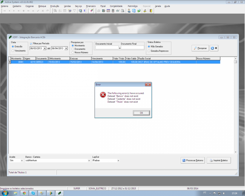Click the Vencimento column header in grid
This screenshot has height=196, width=245.
[x=102, y=59]
